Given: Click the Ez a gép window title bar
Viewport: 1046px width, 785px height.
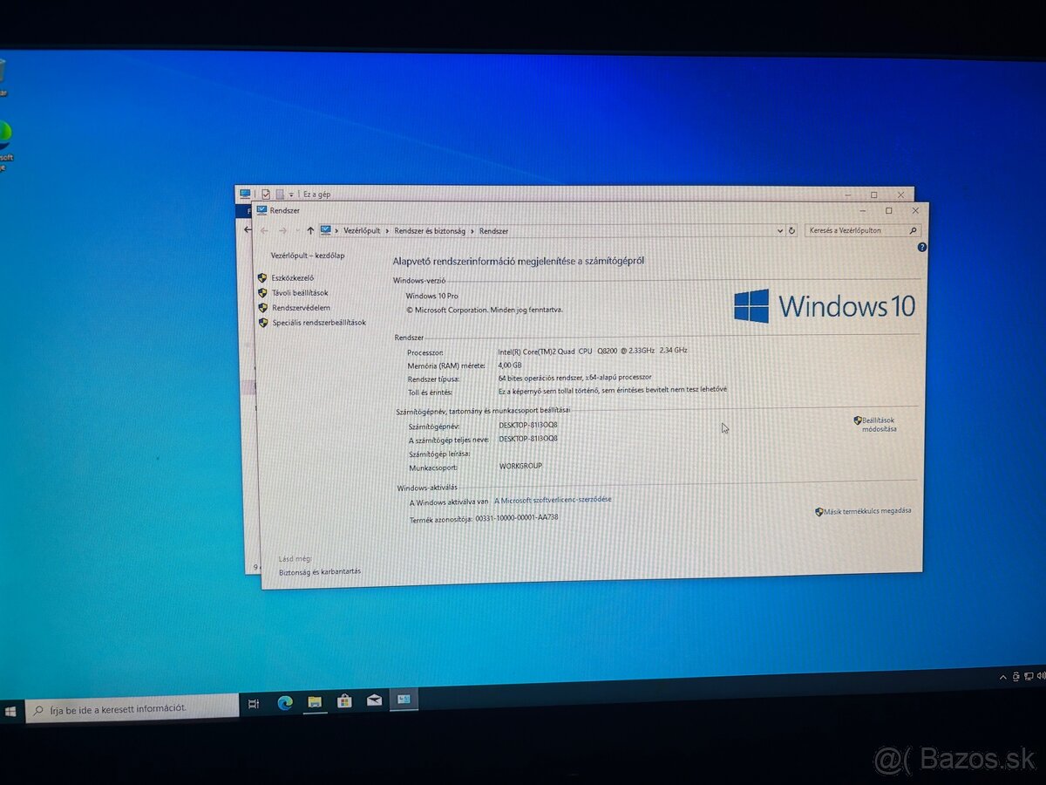Looking at the screenshot, I should [x=575, y=195].
